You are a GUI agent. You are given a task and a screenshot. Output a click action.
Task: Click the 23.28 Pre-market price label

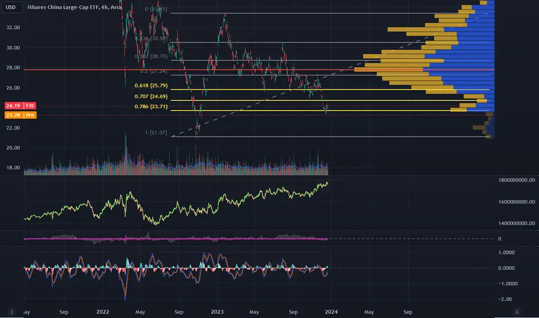pos(20,115)
